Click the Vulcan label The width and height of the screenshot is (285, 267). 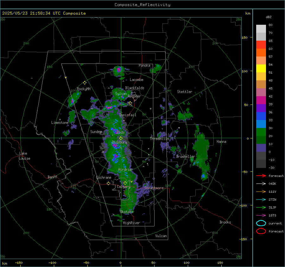coord(161,236)
